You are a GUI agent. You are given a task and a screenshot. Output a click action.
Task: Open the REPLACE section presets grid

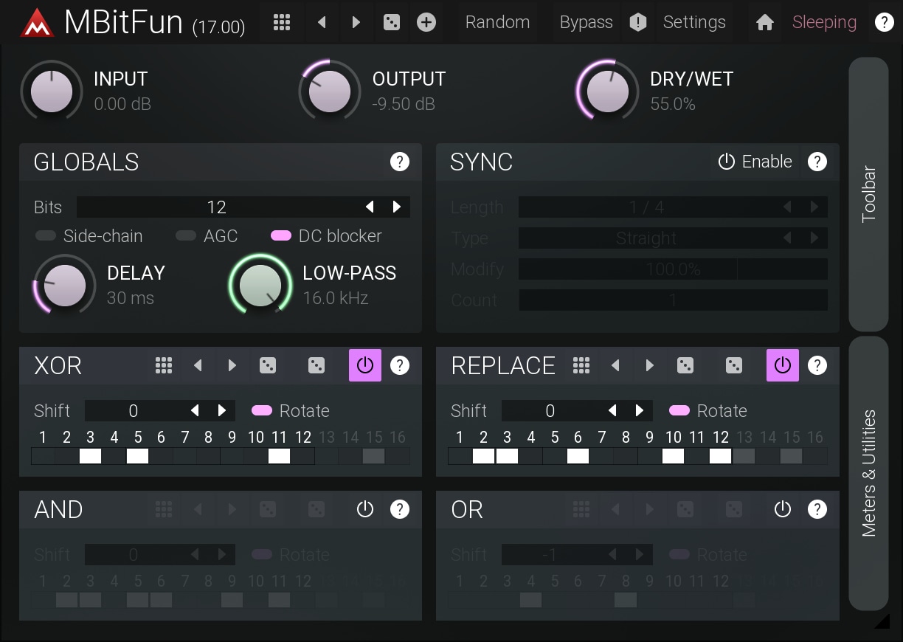coord(581,365)
